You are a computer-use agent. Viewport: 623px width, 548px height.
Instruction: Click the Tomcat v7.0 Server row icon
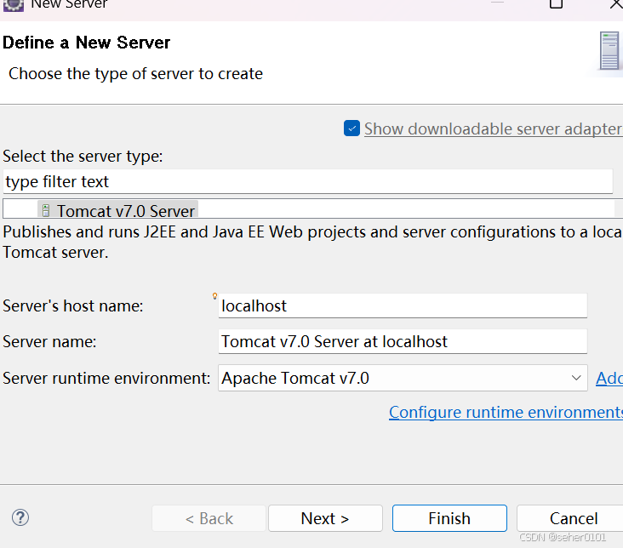click(46, 211)
